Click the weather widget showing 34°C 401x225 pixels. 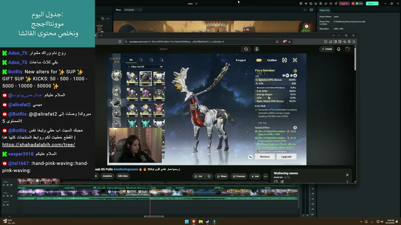coord(9,222)
